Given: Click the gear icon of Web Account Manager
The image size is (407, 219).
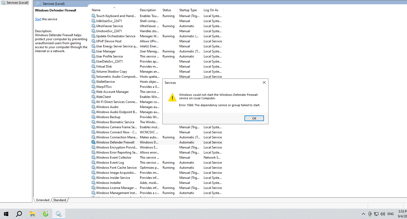Looking at the screenshot, I should point(93,92).
